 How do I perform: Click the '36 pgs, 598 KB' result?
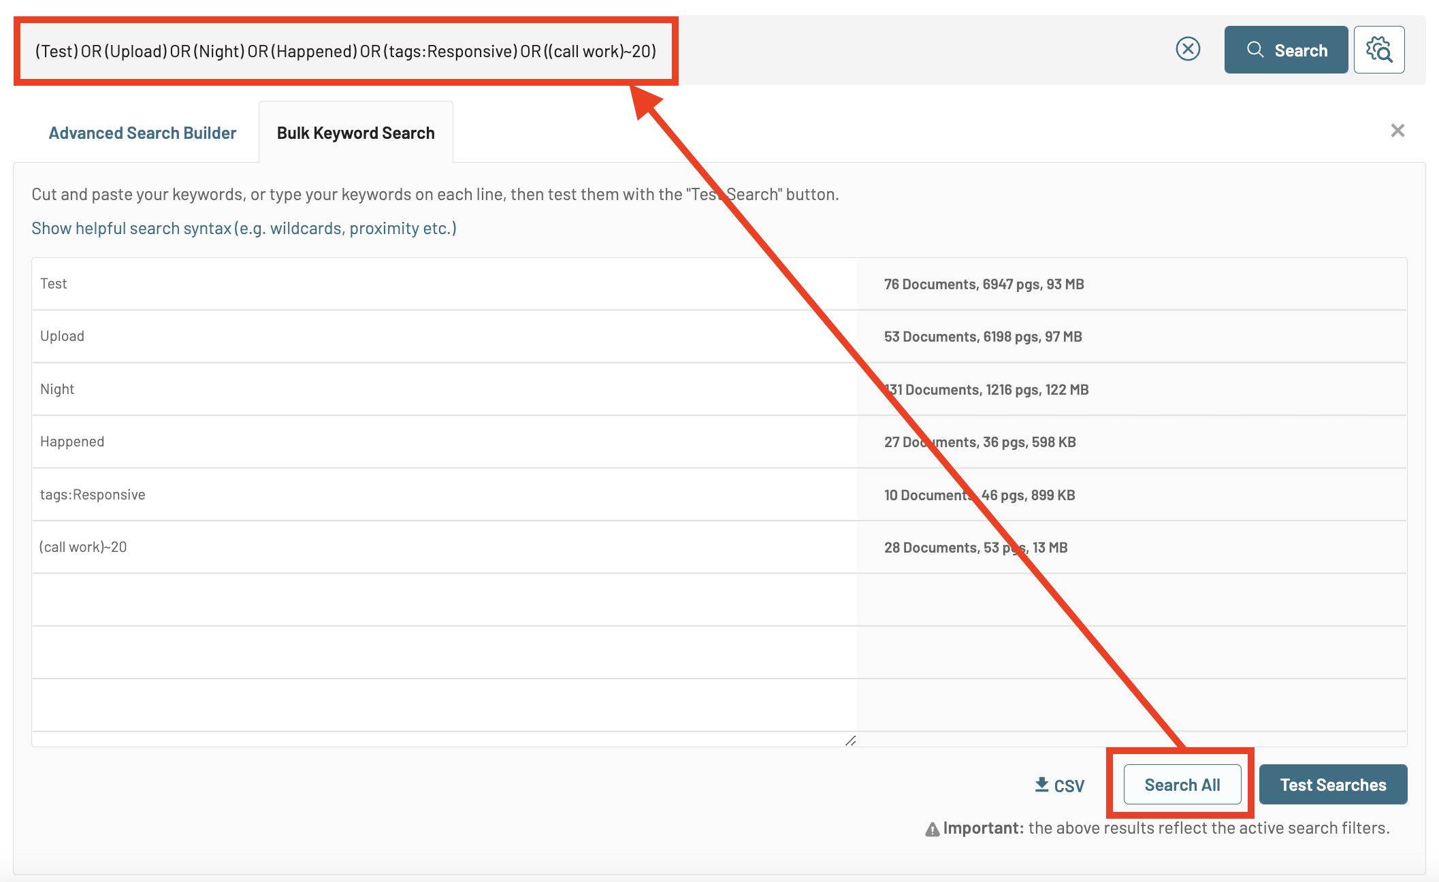tap(980, 442)
